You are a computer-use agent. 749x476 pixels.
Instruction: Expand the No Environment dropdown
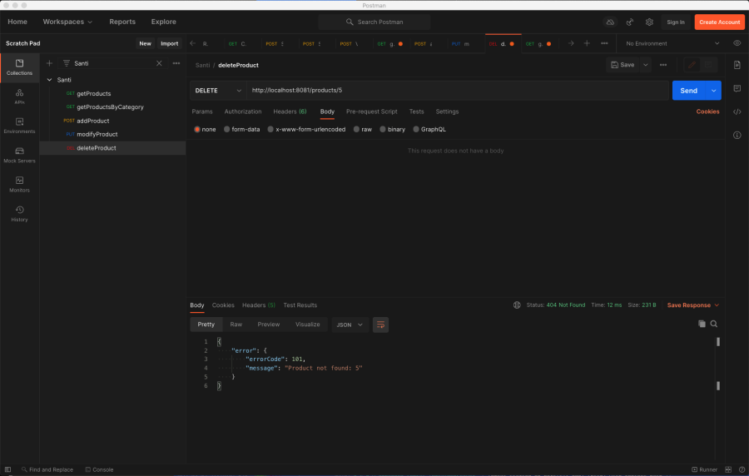coord(671,43)
